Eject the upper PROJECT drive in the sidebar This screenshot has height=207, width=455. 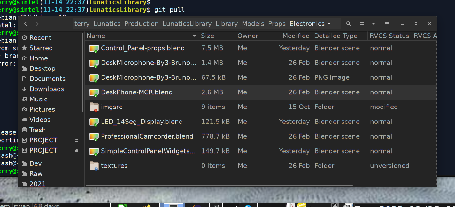pos(77,140)
